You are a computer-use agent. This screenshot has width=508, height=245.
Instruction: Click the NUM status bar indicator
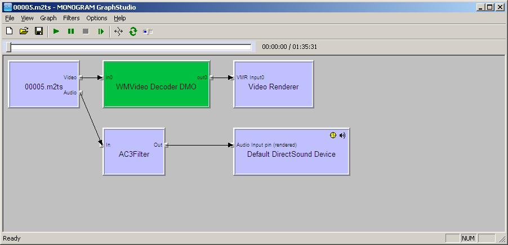click(468, 238)
